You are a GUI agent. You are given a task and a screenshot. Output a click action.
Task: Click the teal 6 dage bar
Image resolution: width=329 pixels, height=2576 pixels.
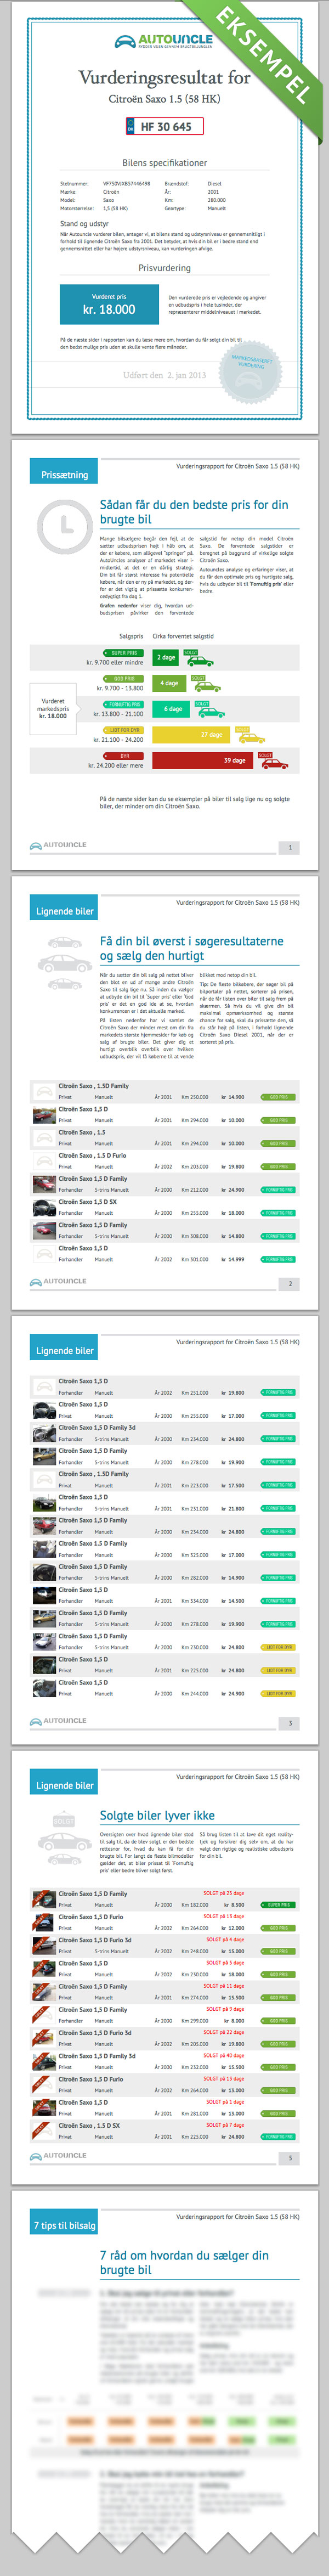(173, 709)
